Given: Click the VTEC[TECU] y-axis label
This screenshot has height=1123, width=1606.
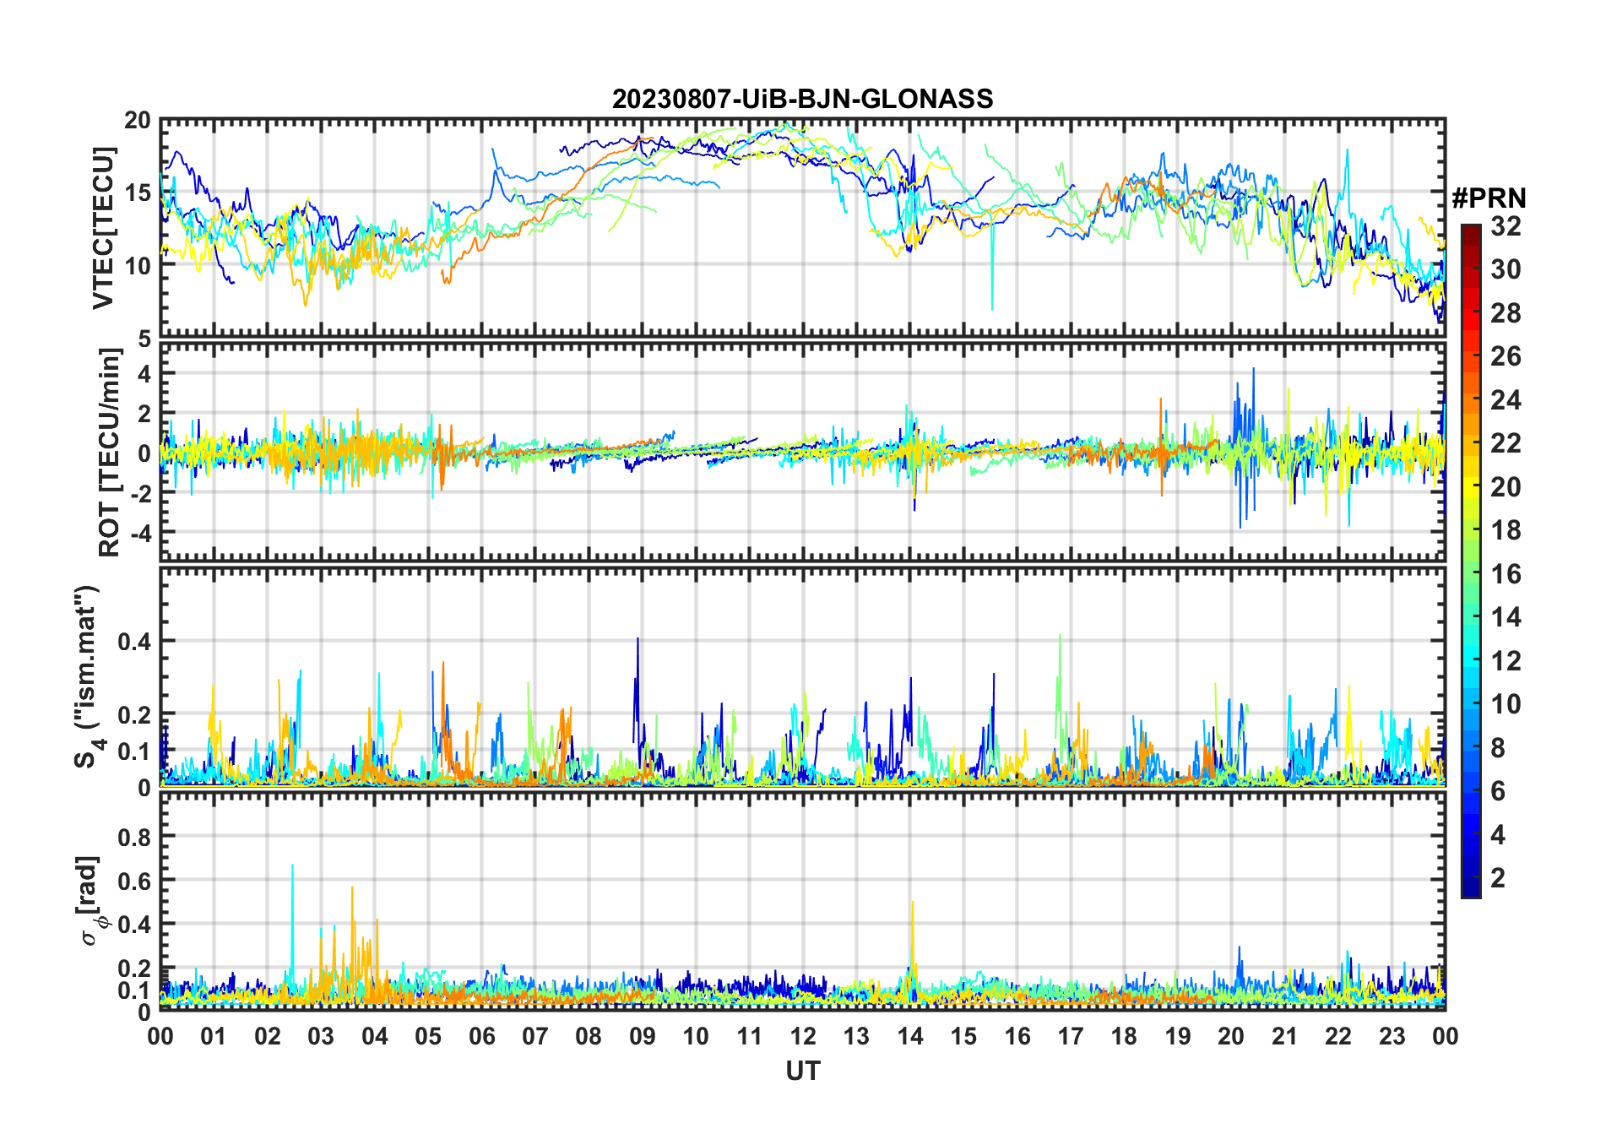Looking at the screenshot, I should click(103, 229).
